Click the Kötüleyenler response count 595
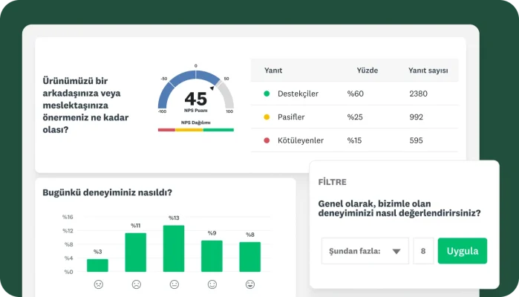Image resolution: width=519 pixels, height=297 pixels. pos(416,140)
